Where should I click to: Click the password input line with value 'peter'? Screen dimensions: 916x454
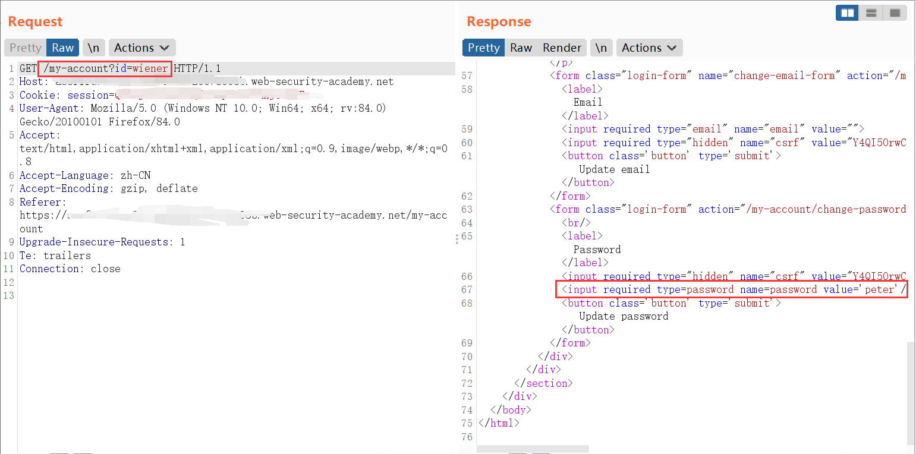pos(731,289)
